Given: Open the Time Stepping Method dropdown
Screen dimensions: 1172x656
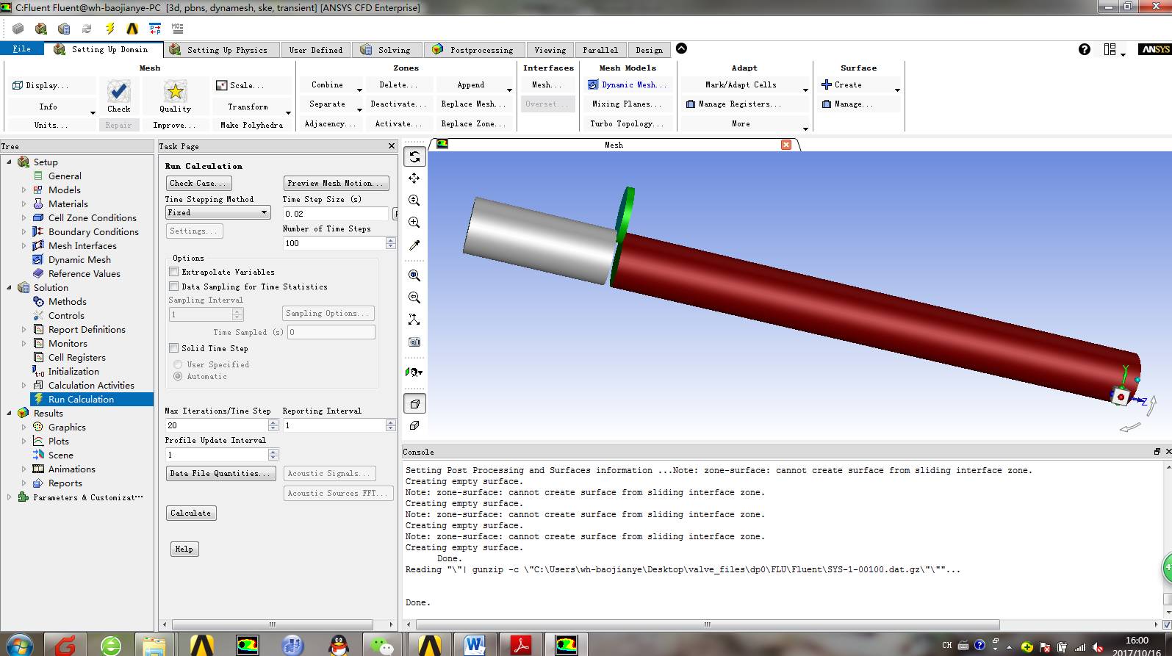Looking at the screenshot, I should (218, 212).
